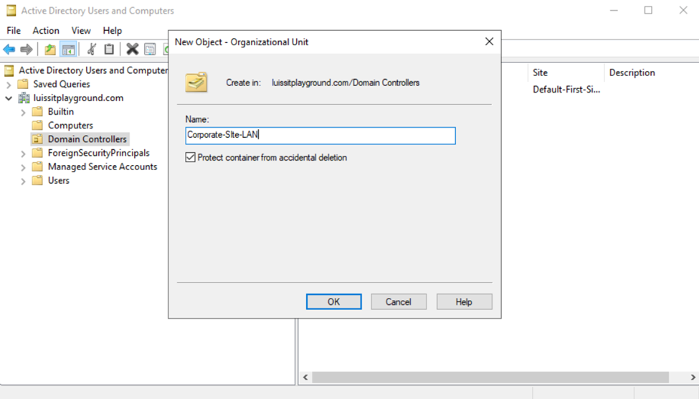Screen dimensions: 699x399
Task: Select Saved Queries in the tree
Action: [x=62, y=84]
